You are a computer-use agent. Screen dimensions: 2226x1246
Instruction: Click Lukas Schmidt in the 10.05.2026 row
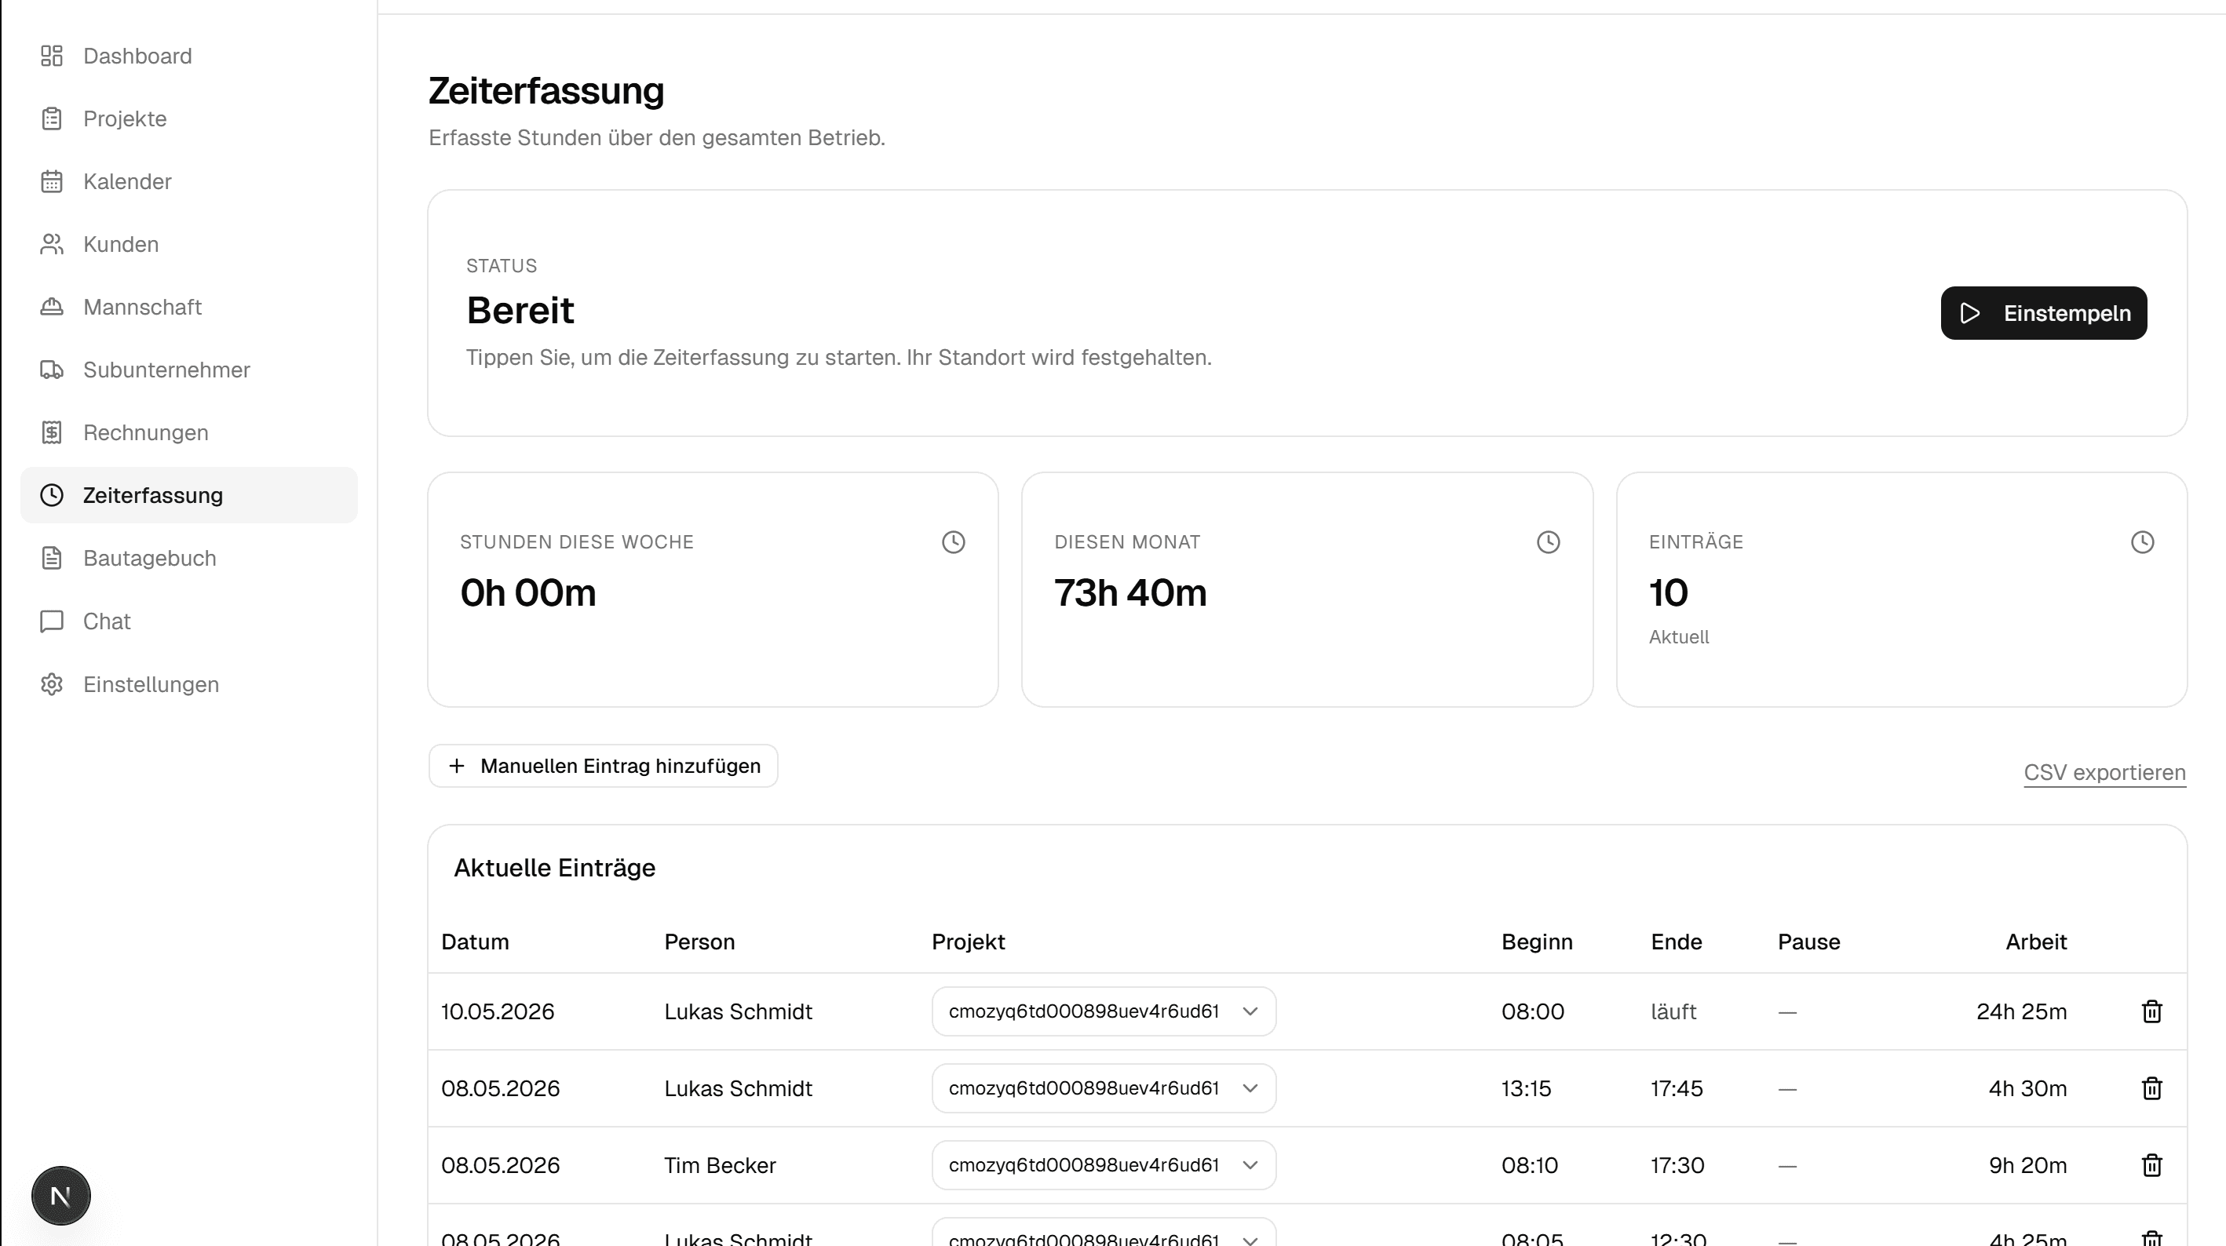[738, 1011]
